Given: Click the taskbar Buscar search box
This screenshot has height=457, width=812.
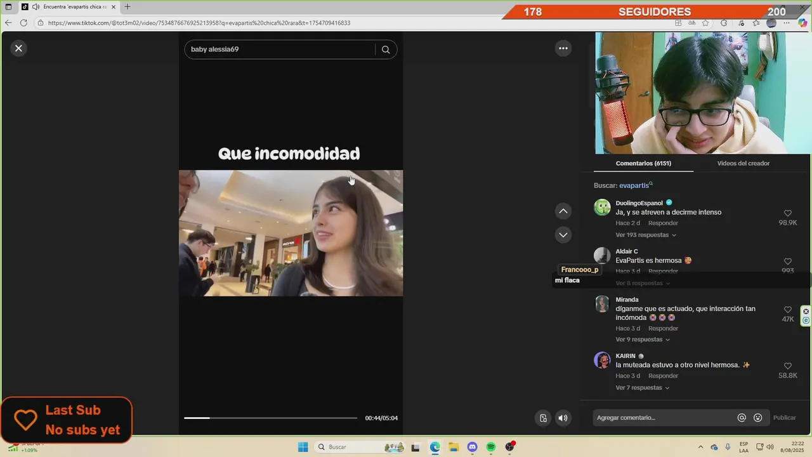Looking at the screenshot, I should pos(360,447).
